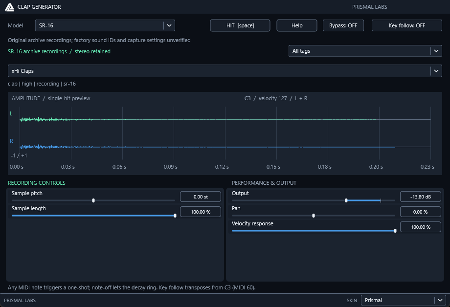Click the 'PRISMAL LABS' text in the header

(369, 7)
